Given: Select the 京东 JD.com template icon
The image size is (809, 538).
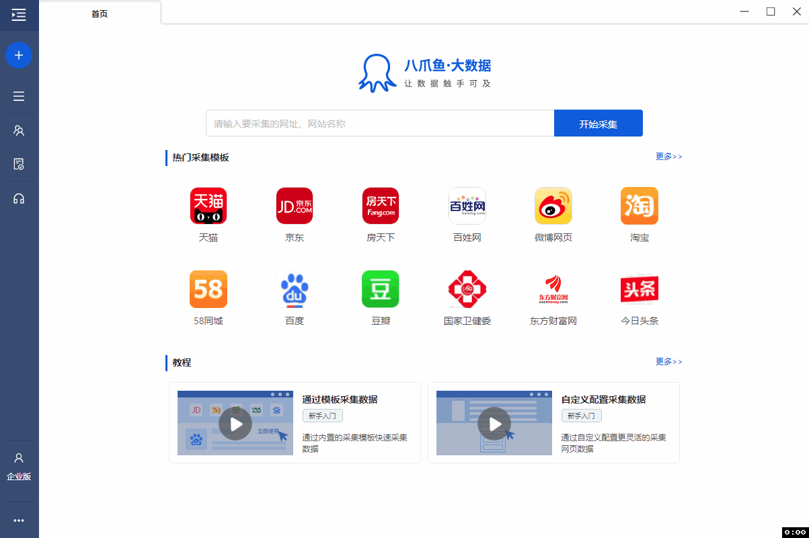Looking at the screenshot, I should (295, 206).
